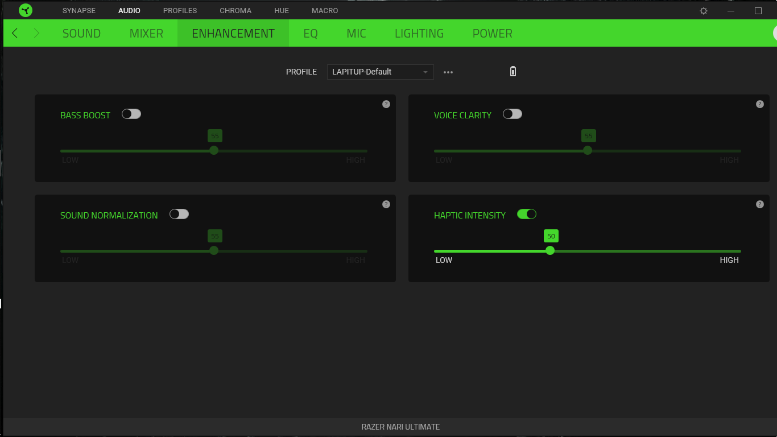
Task: Switch to the Synapse menu
Action: coord(79,10)
